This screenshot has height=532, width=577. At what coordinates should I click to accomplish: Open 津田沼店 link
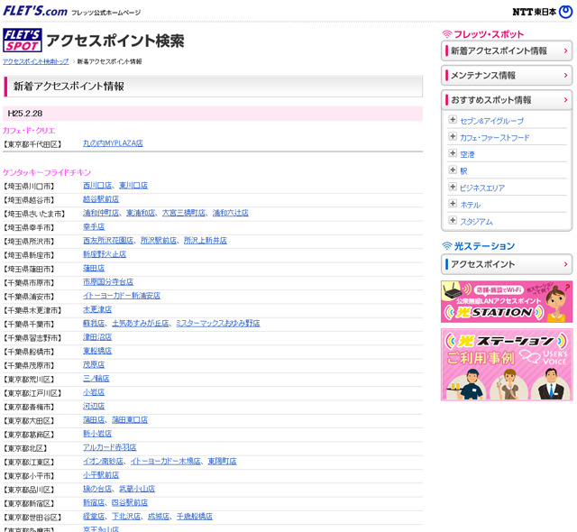point(97,337)
